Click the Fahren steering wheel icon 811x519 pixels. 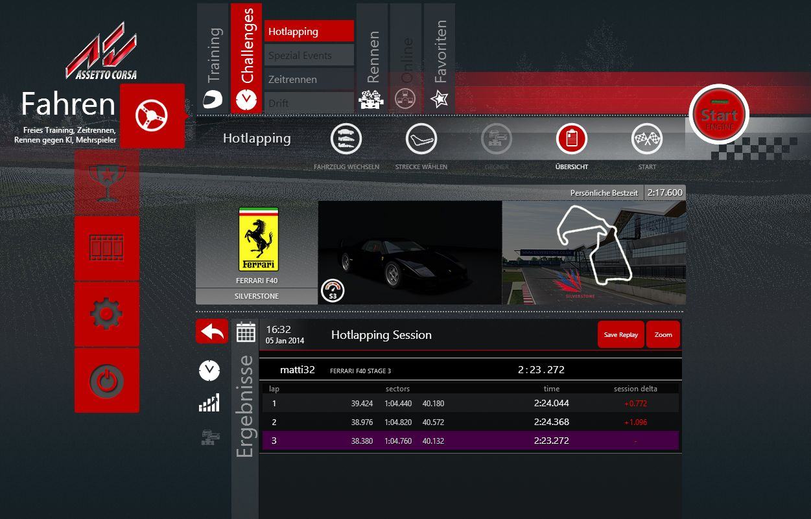[x=152, y=116]
